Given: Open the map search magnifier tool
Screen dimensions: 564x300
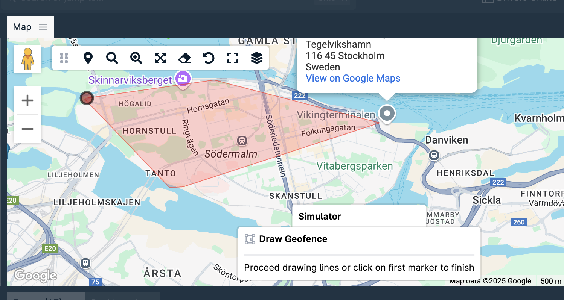Looking at the screenshot, I should coord(112,58).
